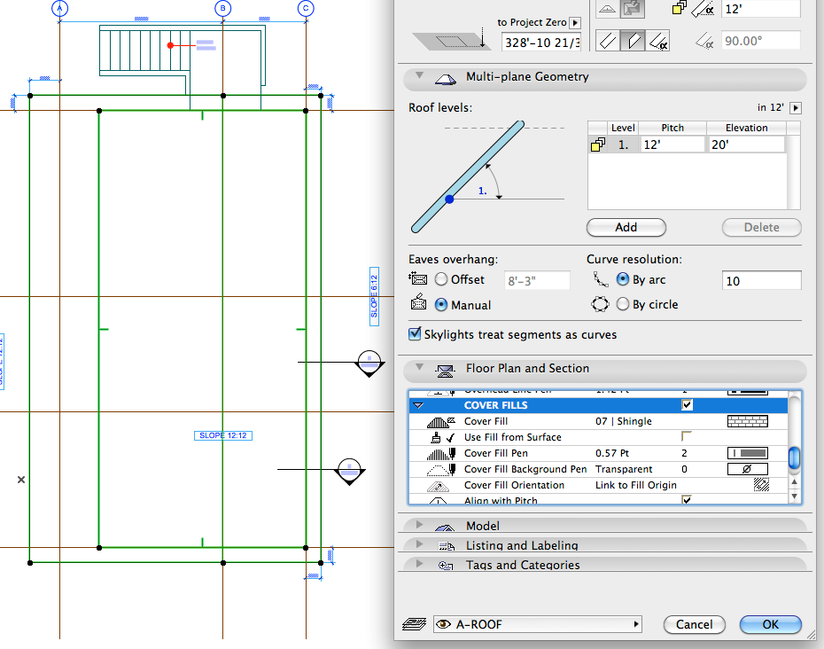
Task: Open the Cover Fill shingle pattern swatch
Action: (x=747, y=421)
